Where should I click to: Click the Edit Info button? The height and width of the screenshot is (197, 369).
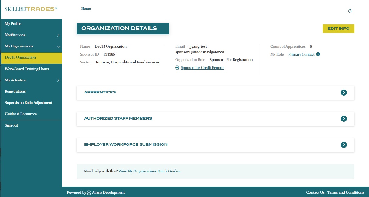(x=338, y=29)
